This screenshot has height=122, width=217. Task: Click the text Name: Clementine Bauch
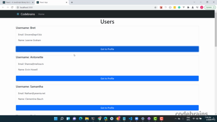31,99
